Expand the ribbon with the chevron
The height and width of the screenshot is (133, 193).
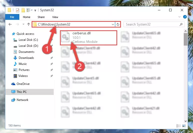pyautogui.click(x=179, y=17)
